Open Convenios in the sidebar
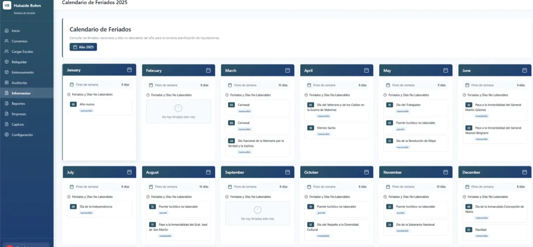The image size is (533, 247). point(19,41)
